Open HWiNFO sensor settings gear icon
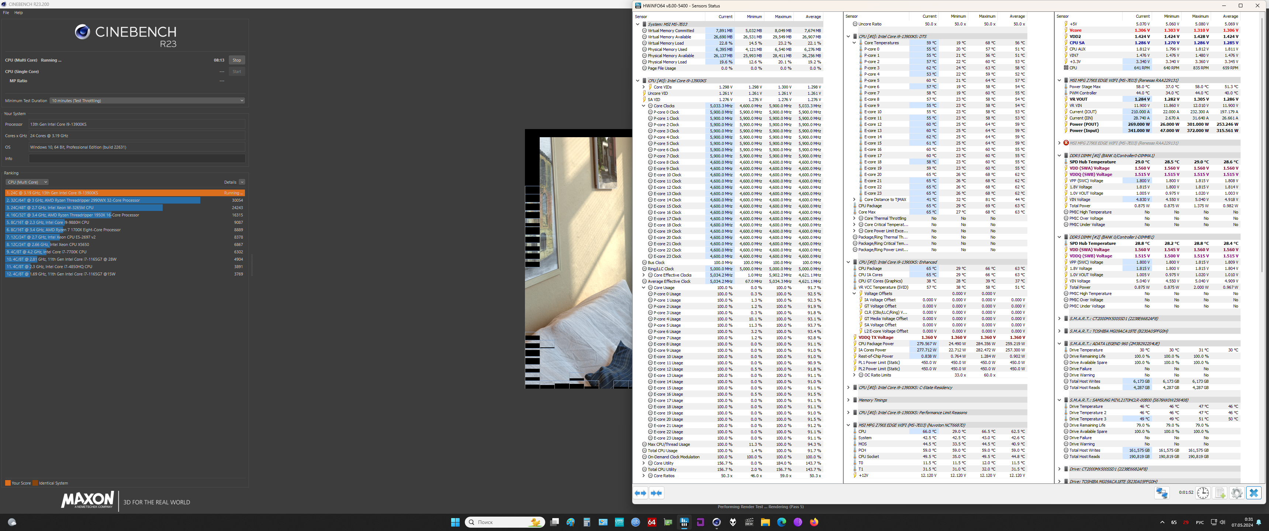 (1237, 493)
